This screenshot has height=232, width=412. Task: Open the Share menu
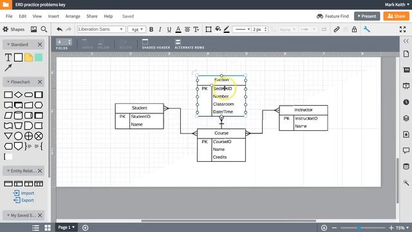(x=92, y=16)
